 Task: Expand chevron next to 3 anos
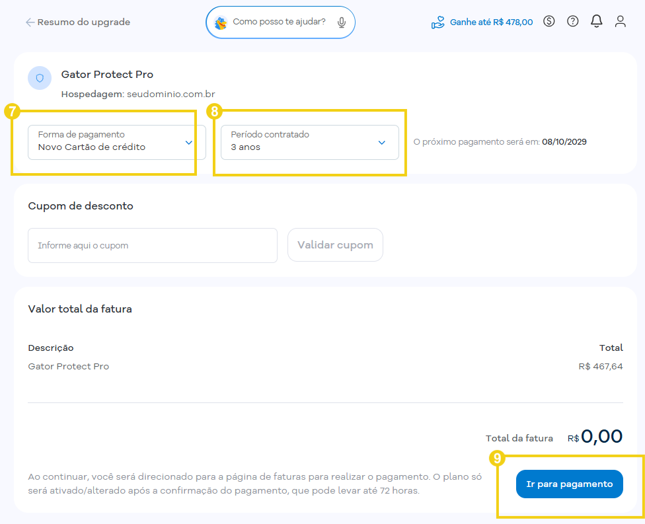coord(382,143)
